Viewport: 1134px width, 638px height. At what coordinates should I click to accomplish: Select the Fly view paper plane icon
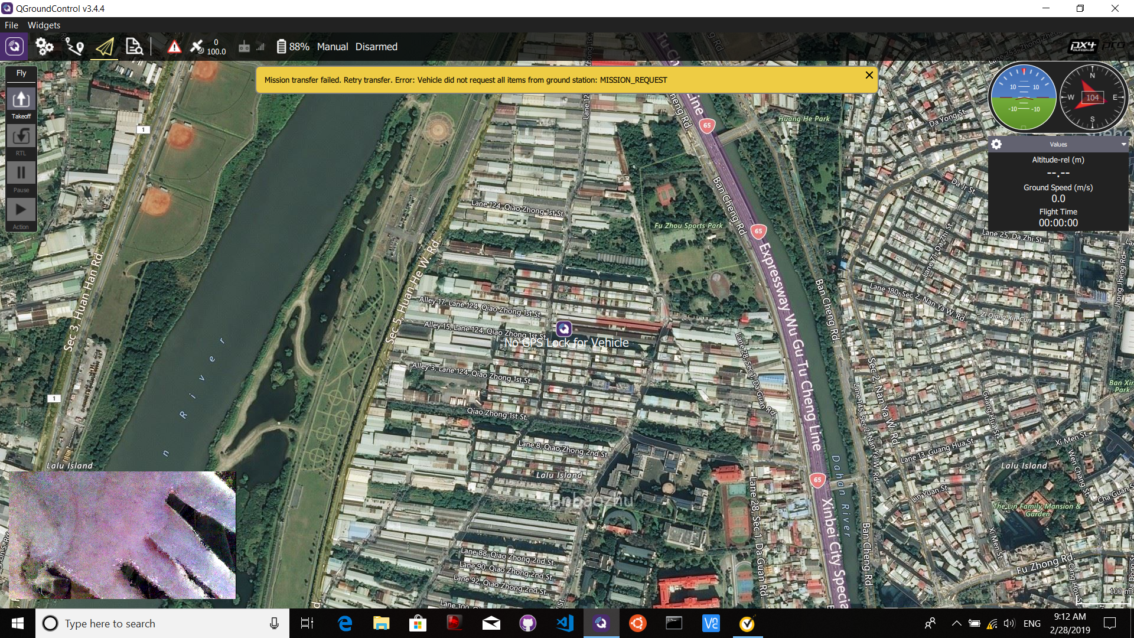(105, 47)
